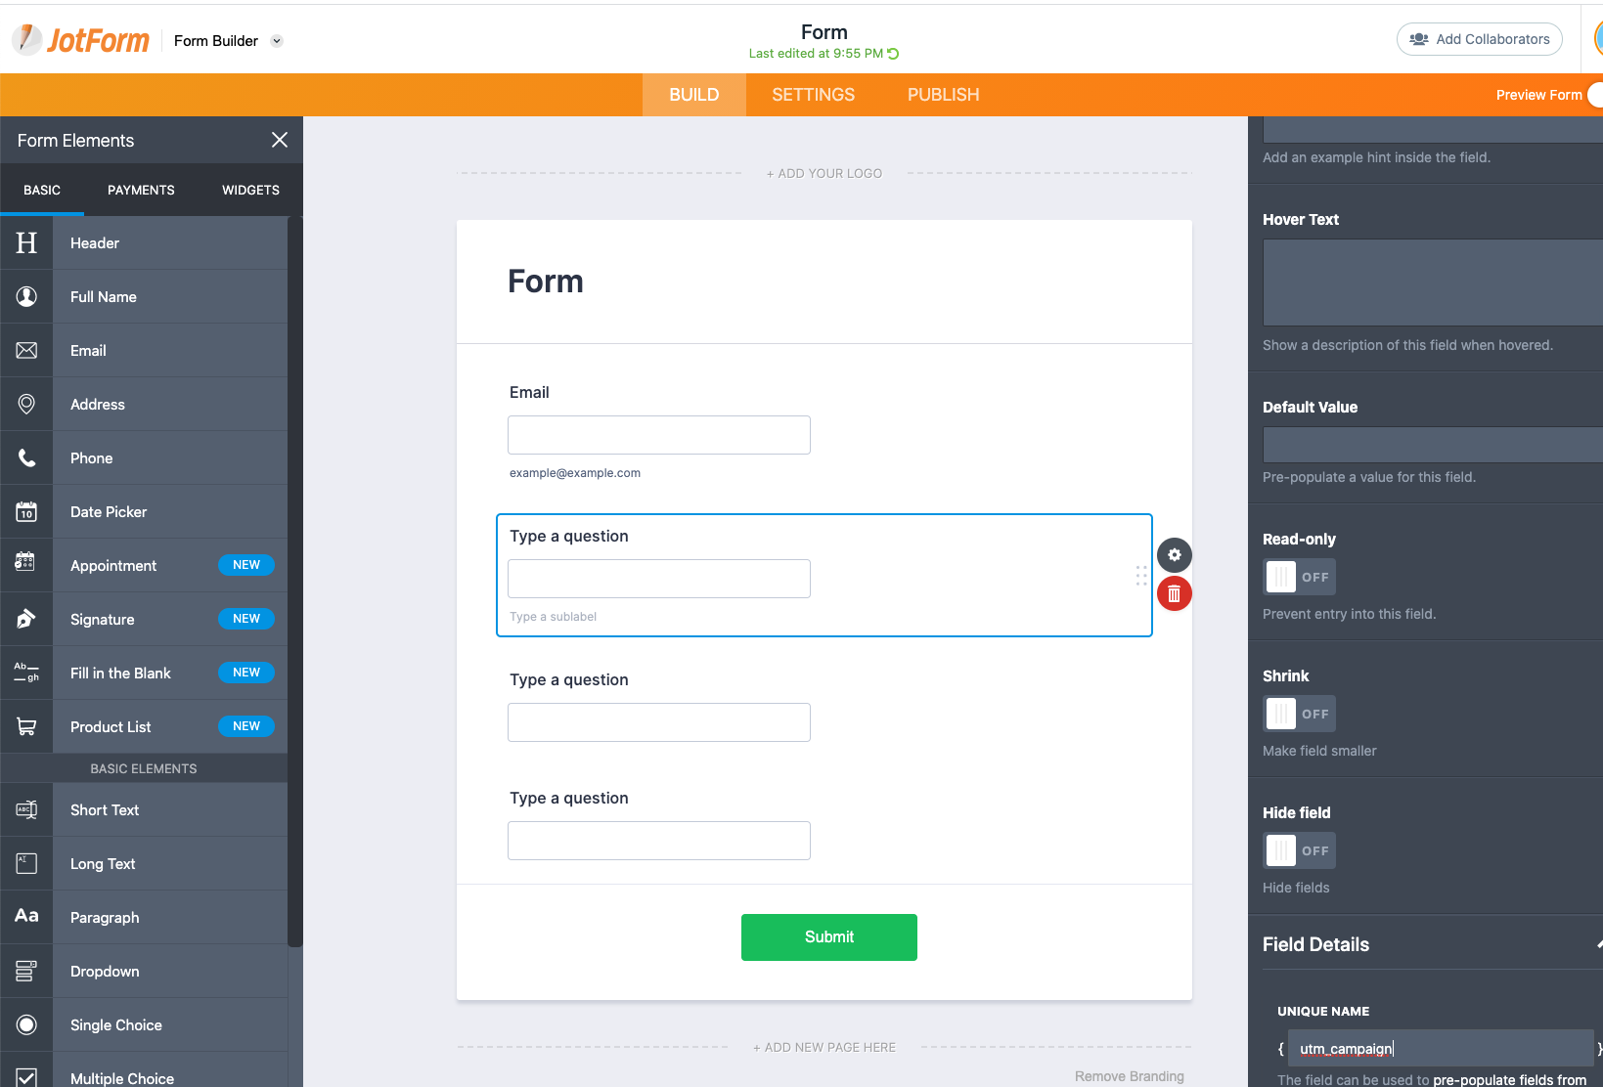1603x1087 pixels.
Task: Click the Signature pen icon
Action: coord(26,620)
